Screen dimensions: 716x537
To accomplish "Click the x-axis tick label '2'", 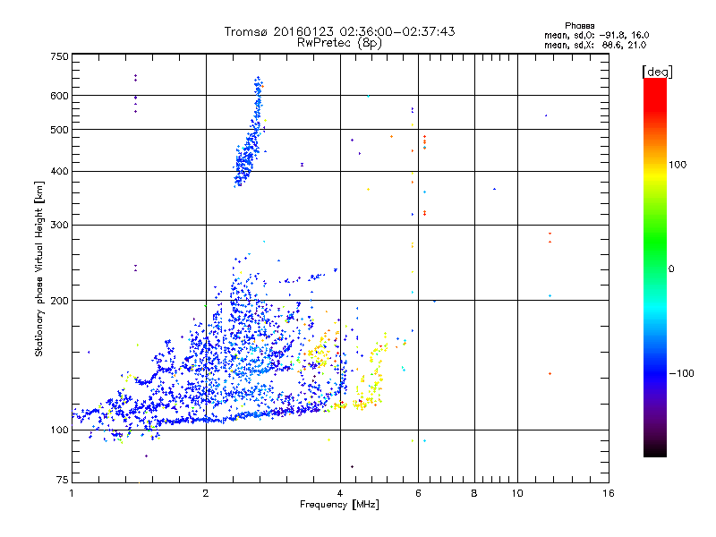I will tap(206, 493).
